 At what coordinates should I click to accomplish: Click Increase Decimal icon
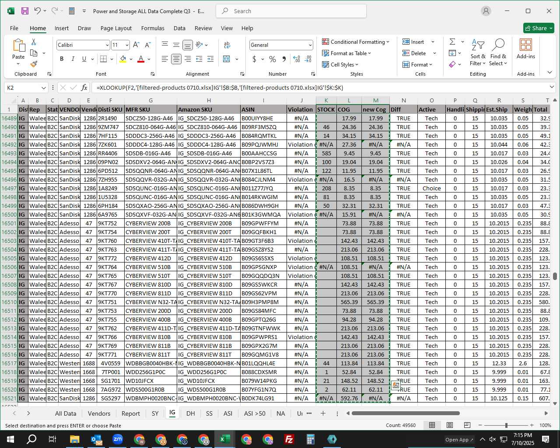coord(297,59)
